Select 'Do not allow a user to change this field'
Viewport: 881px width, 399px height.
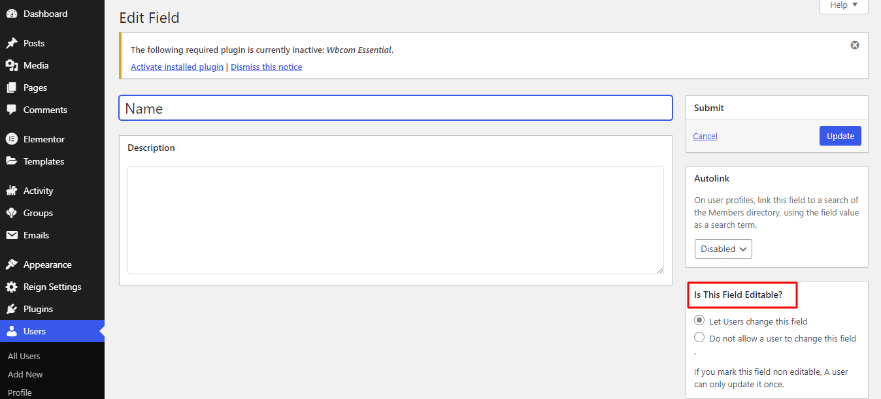coord(699,337)
